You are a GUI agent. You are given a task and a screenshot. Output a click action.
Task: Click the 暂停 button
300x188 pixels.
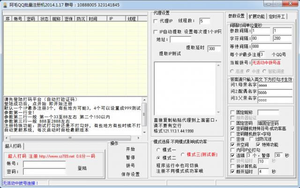(130, 157)
